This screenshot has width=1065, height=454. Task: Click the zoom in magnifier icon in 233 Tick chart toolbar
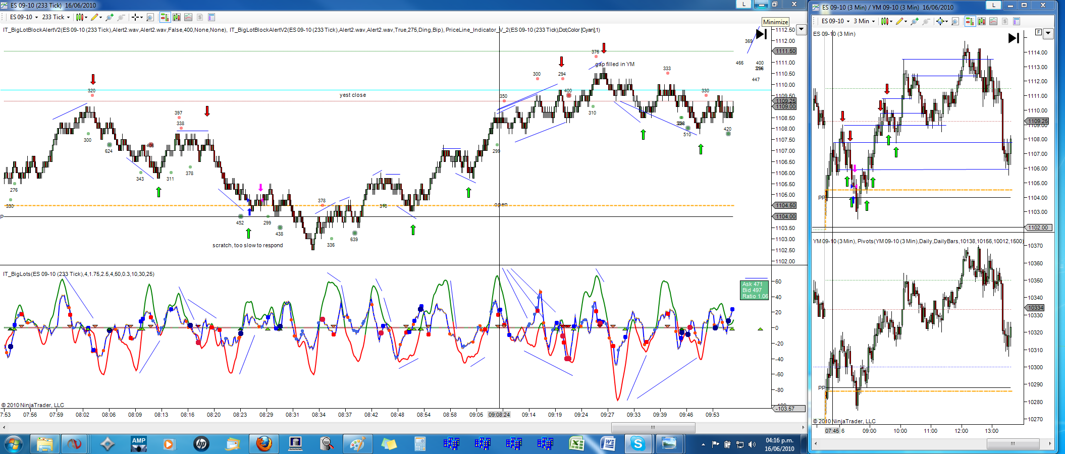pyautogui.click(x=110, y=17)
